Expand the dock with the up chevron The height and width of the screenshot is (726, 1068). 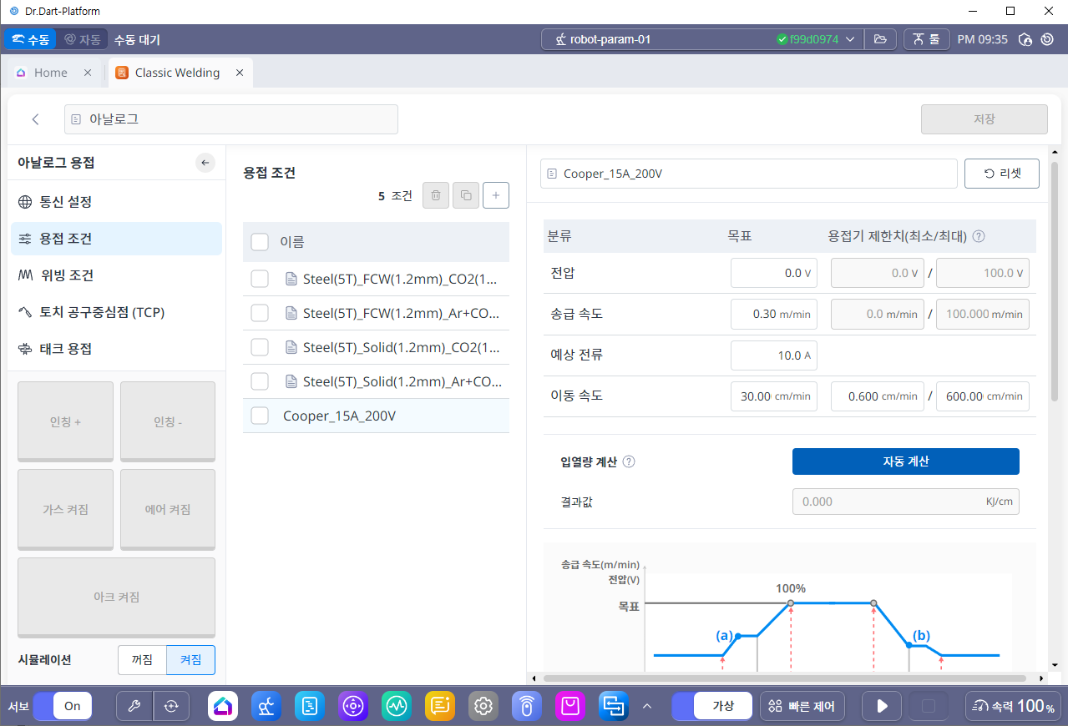click(x=646, y=706)
